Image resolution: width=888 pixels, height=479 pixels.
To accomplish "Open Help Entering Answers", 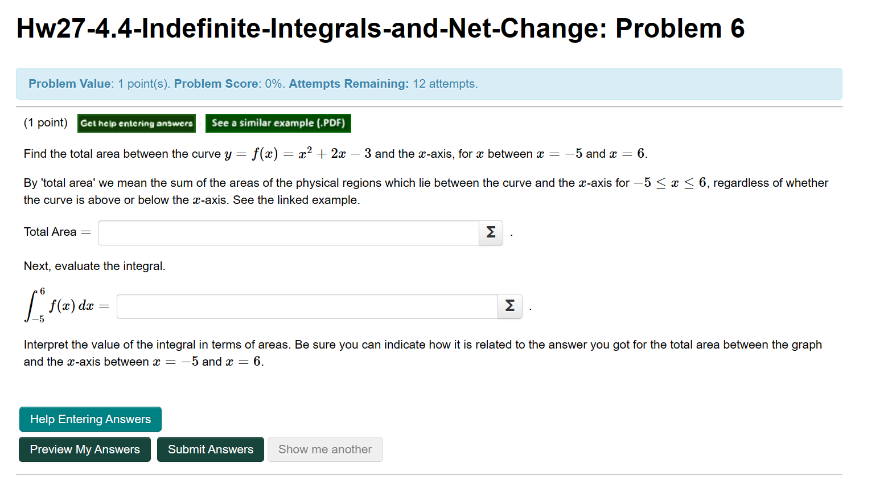I will pos(90,419).
